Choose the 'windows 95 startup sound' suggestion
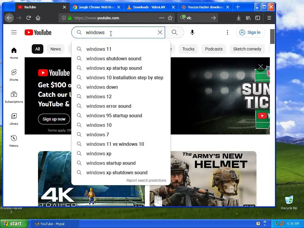This screenshot has width=304, height=228. tap(121, 115)
